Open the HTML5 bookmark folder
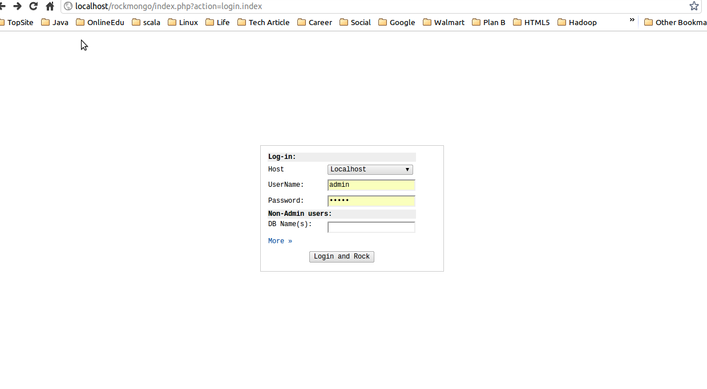The image size is (707, 389). [x=531, y=22]
